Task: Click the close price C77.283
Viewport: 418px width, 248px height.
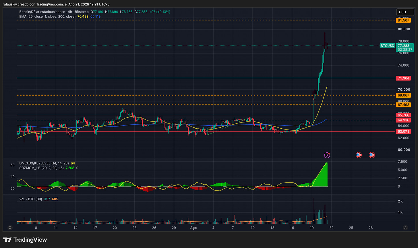Action: [141, 12]
